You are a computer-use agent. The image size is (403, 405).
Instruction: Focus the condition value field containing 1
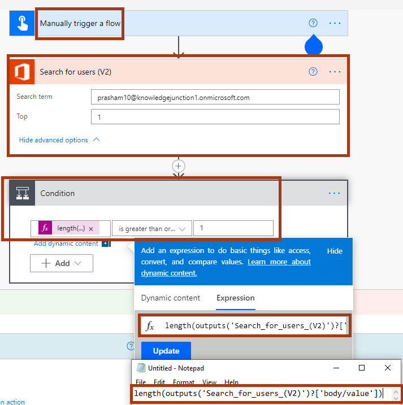[233, 228]
